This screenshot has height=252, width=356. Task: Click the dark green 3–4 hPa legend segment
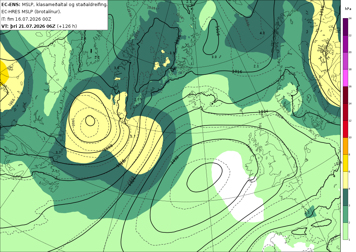click(x=346, y=197)
